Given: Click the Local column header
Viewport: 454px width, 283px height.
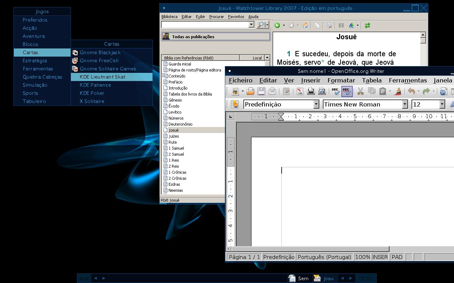Looking at the screenshot, I should pyautogui.click(x=252, y=58).
